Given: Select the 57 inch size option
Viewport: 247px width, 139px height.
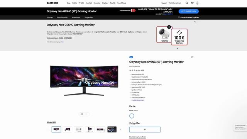Looking at the screenshot, I should click(145, 130).
